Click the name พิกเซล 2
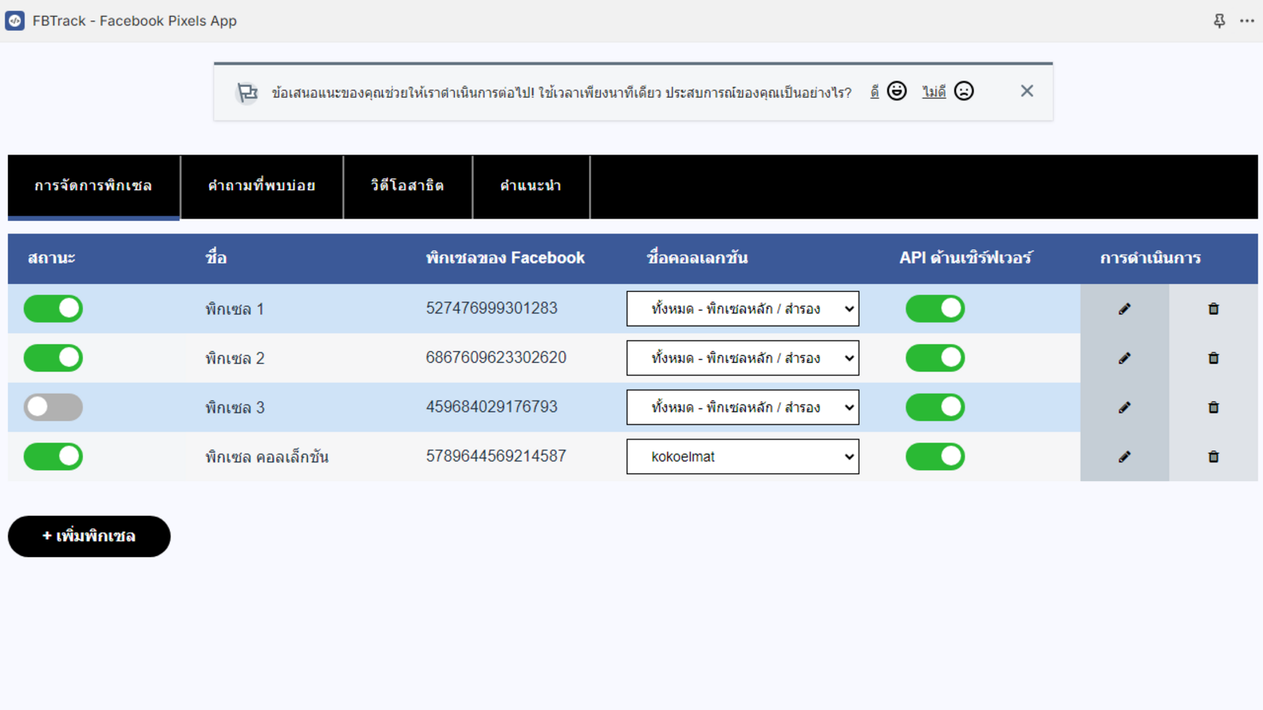The width and height of the screenshot is (1263, 710). 234,359
